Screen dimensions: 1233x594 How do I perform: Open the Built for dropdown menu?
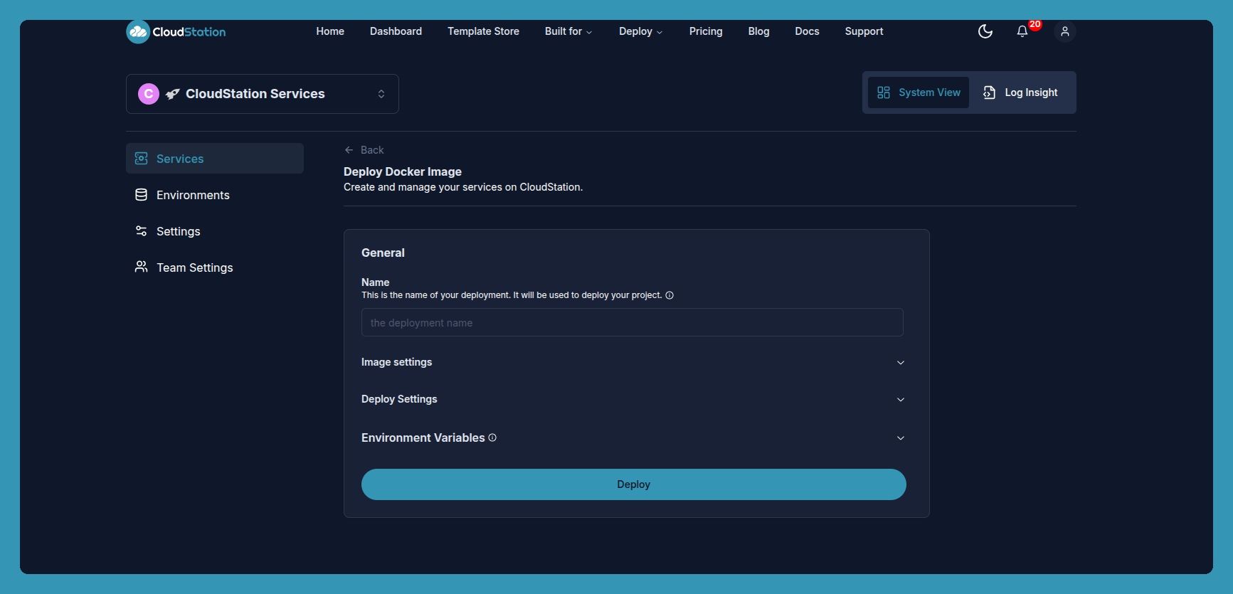[x=568, y=31]
